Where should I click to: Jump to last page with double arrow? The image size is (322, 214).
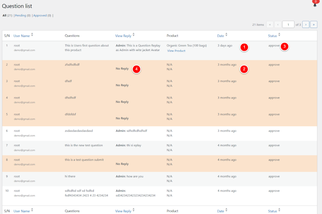(314, 25)
